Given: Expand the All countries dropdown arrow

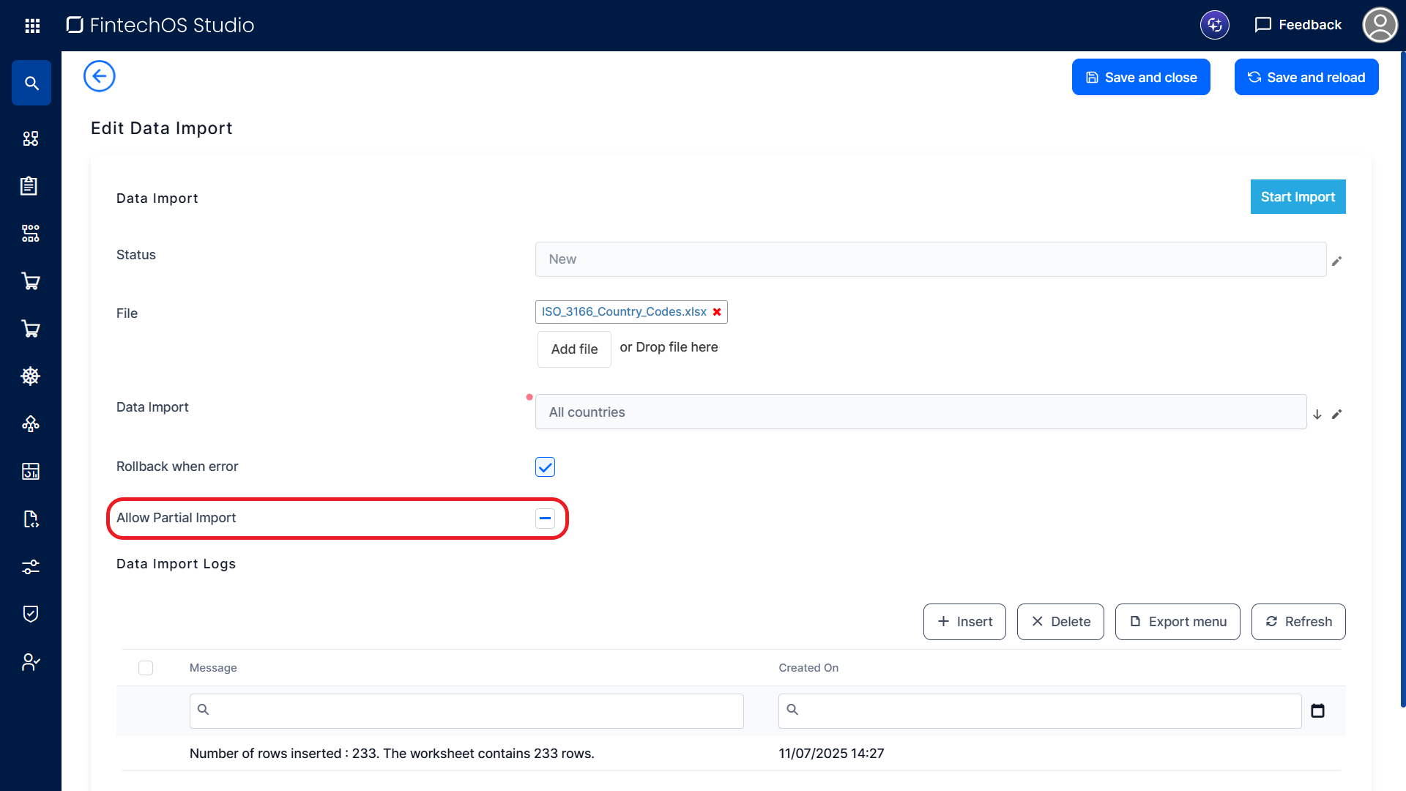Looking at the screenshot, I should [1317, 415].
